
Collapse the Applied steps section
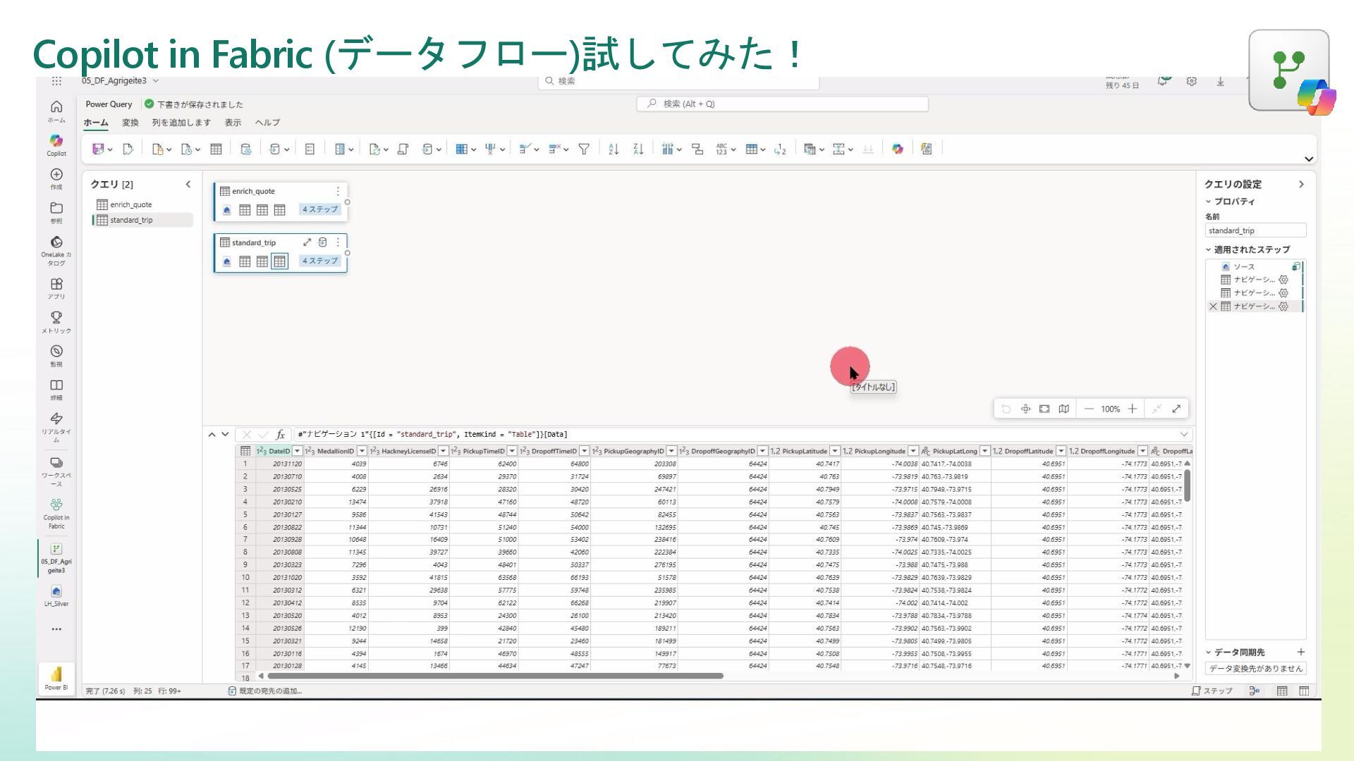click(1208, 249)
